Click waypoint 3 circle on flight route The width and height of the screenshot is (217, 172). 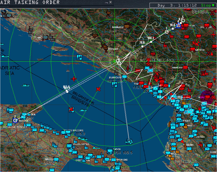click(167, 32)
